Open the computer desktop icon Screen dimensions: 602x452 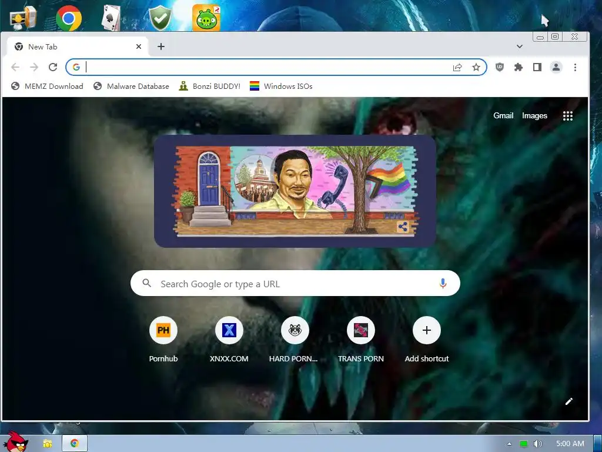click(x=23, y=18)
